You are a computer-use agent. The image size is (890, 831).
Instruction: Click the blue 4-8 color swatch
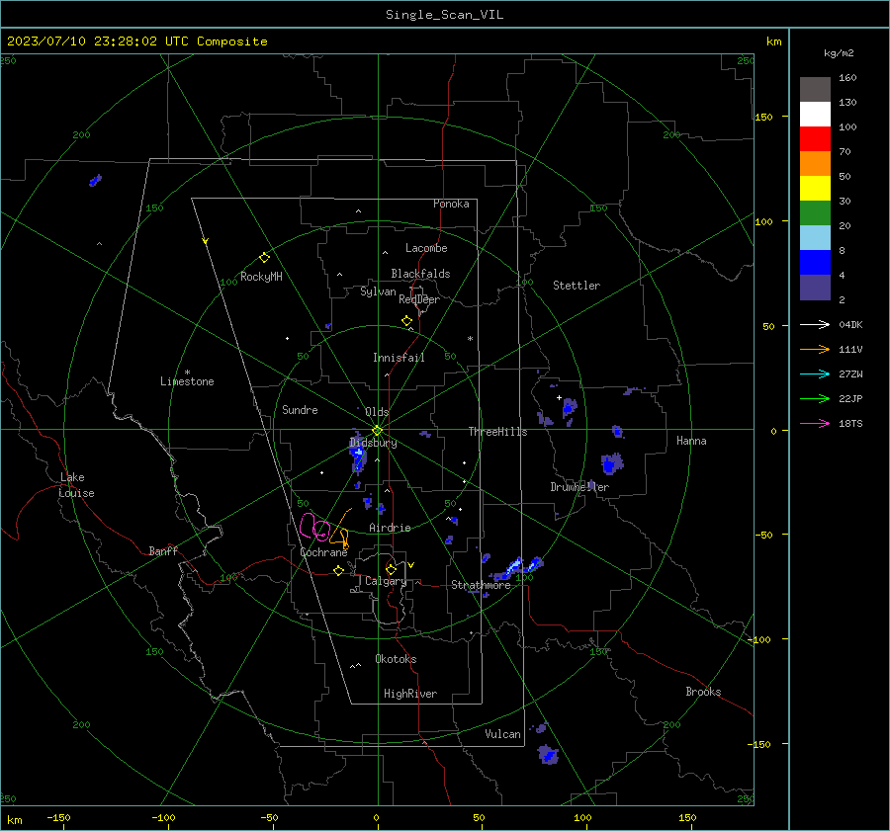(x=815, y=263)
